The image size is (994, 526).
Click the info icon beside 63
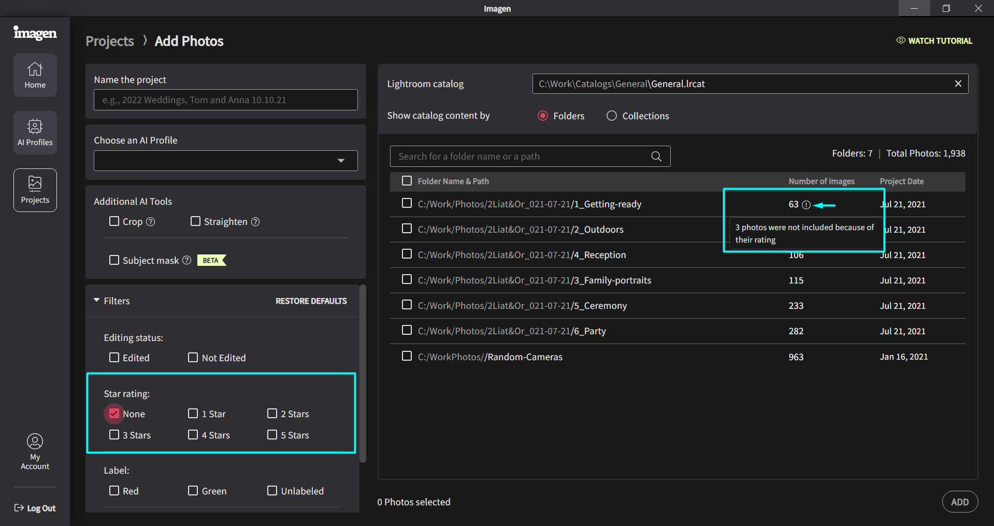coord(806,205)
